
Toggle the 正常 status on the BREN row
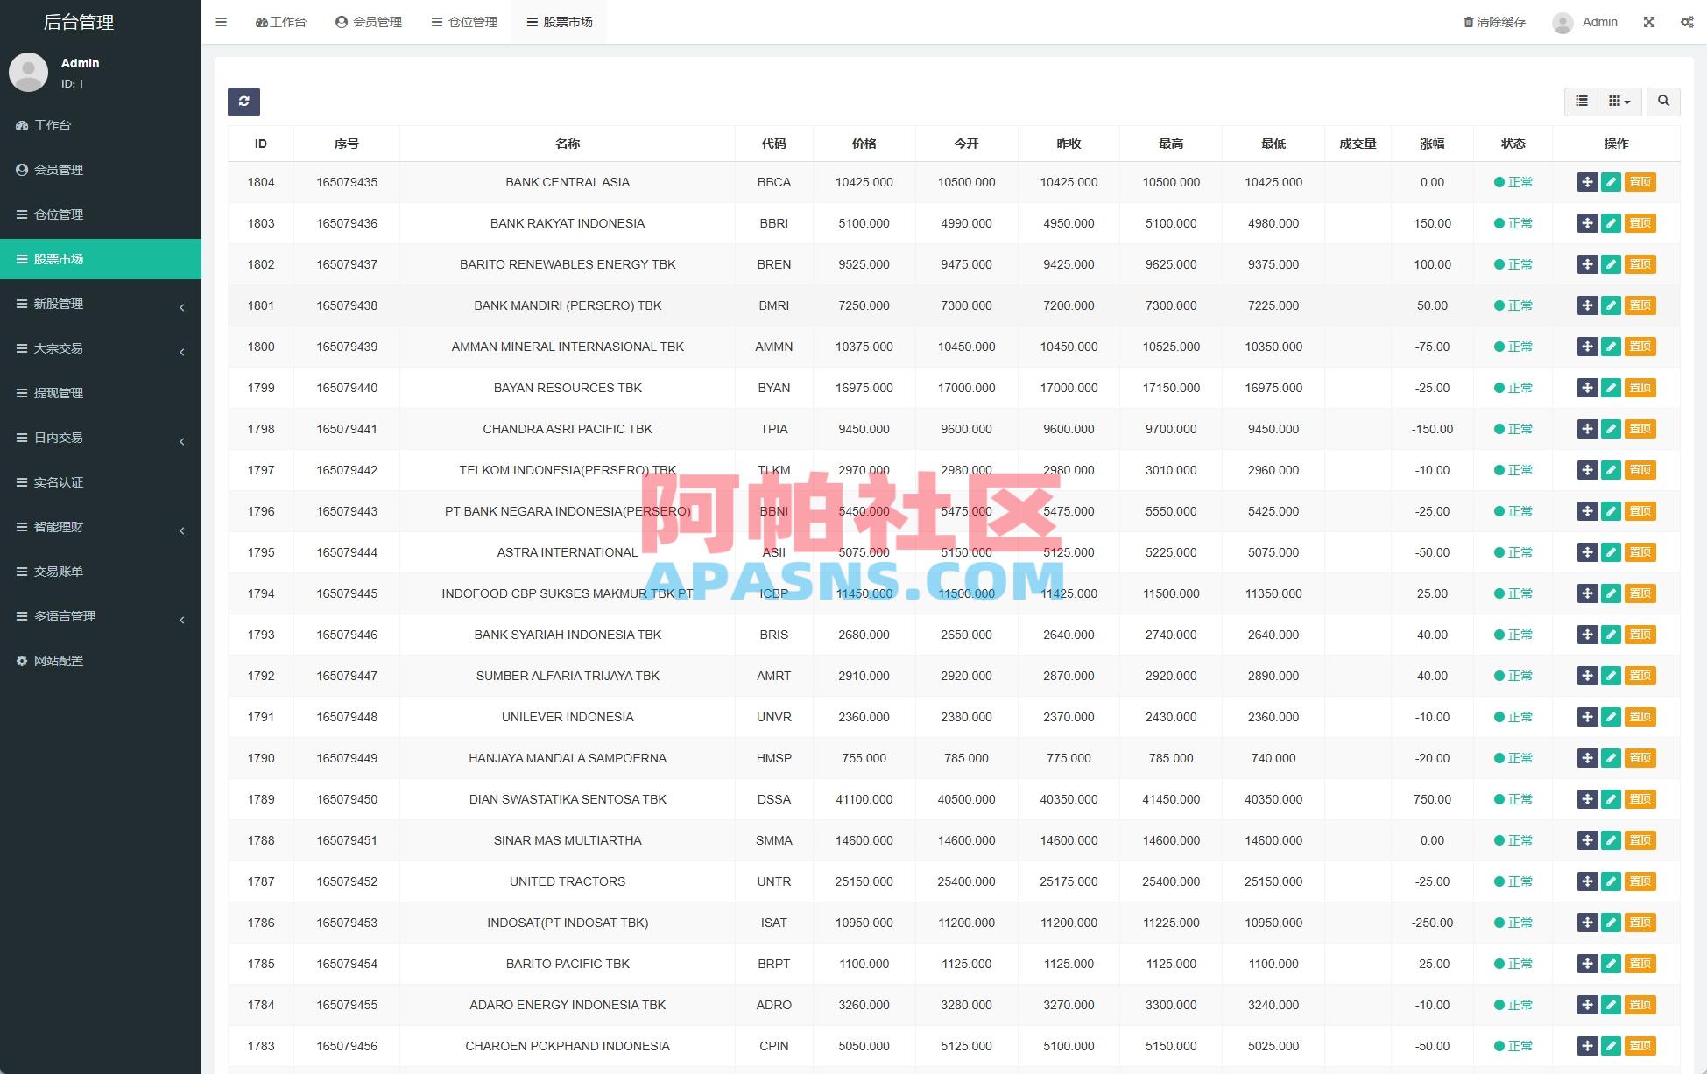coord(1513,263)
